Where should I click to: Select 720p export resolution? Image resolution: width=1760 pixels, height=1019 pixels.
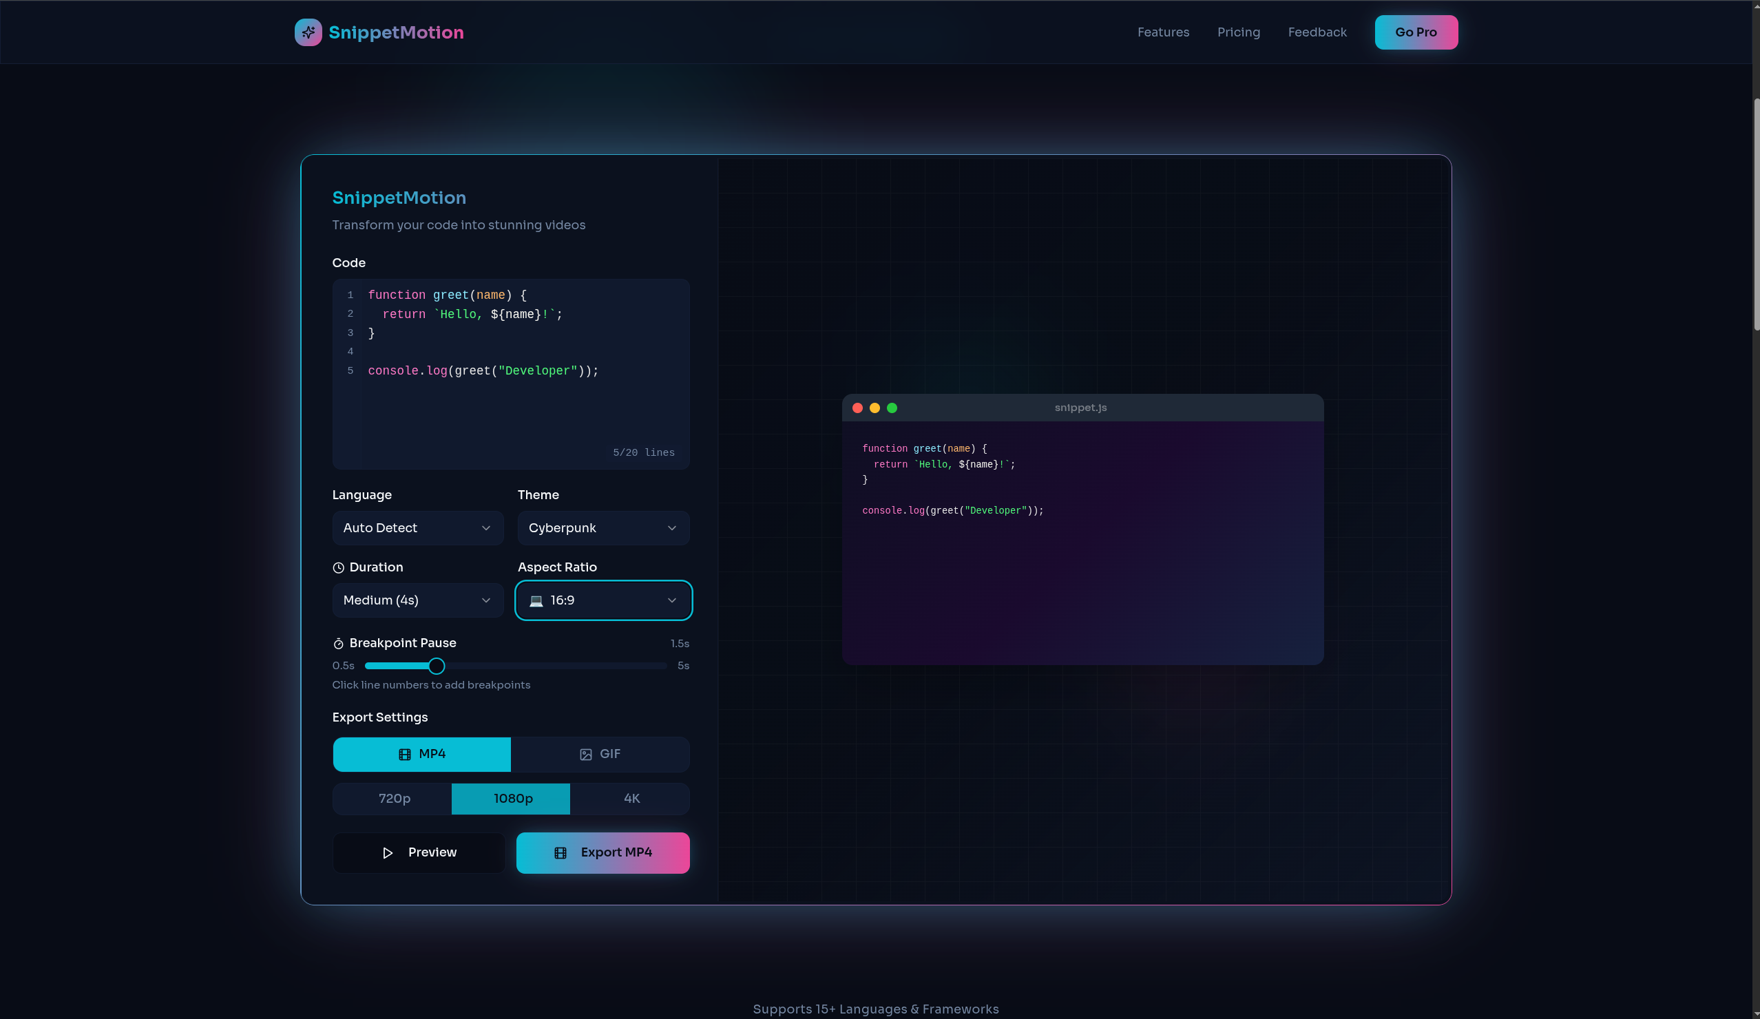point(393,798)
